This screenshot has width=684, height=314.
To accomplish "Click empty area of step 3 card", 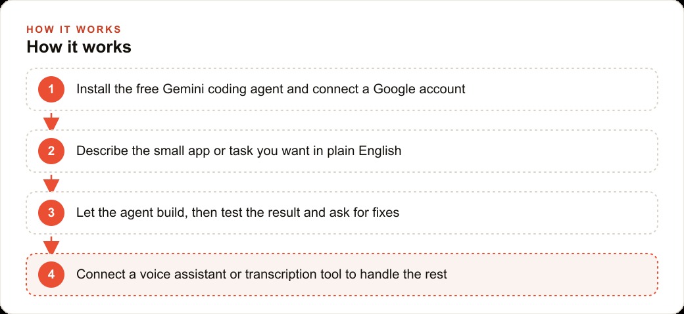I will pyautogui.click(x=532, y=213).
